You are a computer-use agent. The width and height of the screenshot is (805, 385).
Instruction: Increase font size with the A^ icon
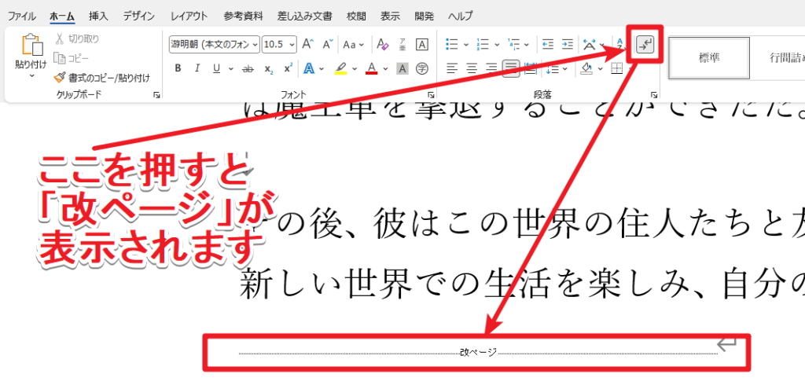[x=307, y=44]
